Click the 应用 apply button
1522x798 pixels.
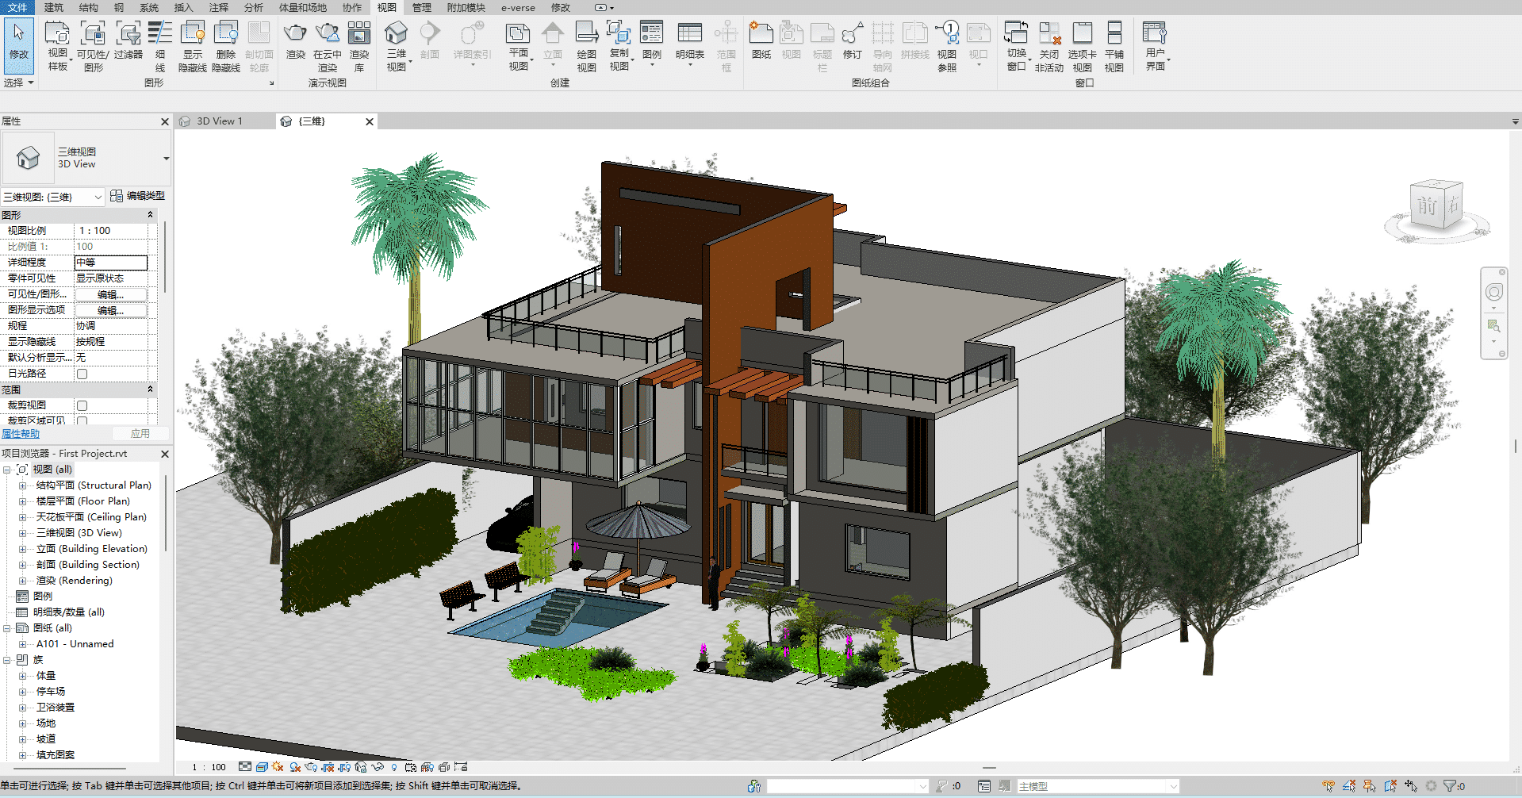[140, 434]
